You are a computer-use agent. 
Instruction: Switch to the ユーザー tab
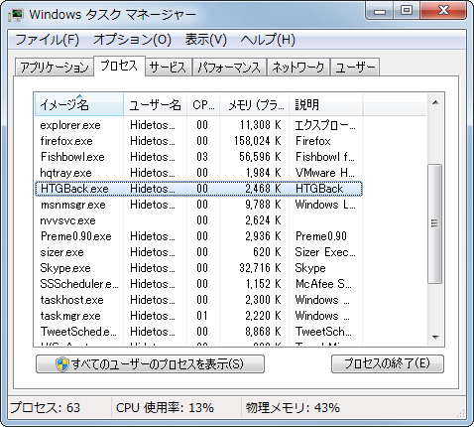355,68
